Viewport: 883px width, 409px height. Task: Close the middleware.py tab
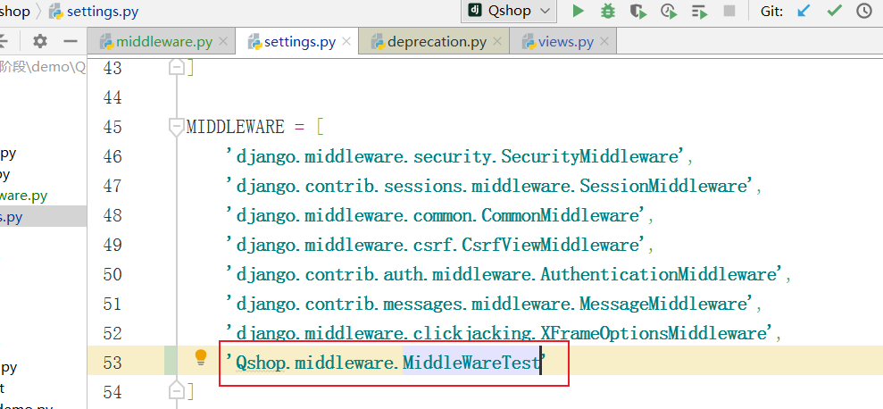click(223, 41)
